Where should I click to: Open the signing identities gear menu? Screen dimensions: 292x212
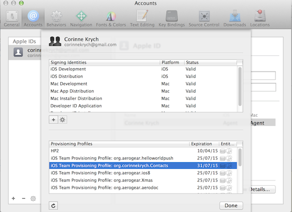point(62,120)
